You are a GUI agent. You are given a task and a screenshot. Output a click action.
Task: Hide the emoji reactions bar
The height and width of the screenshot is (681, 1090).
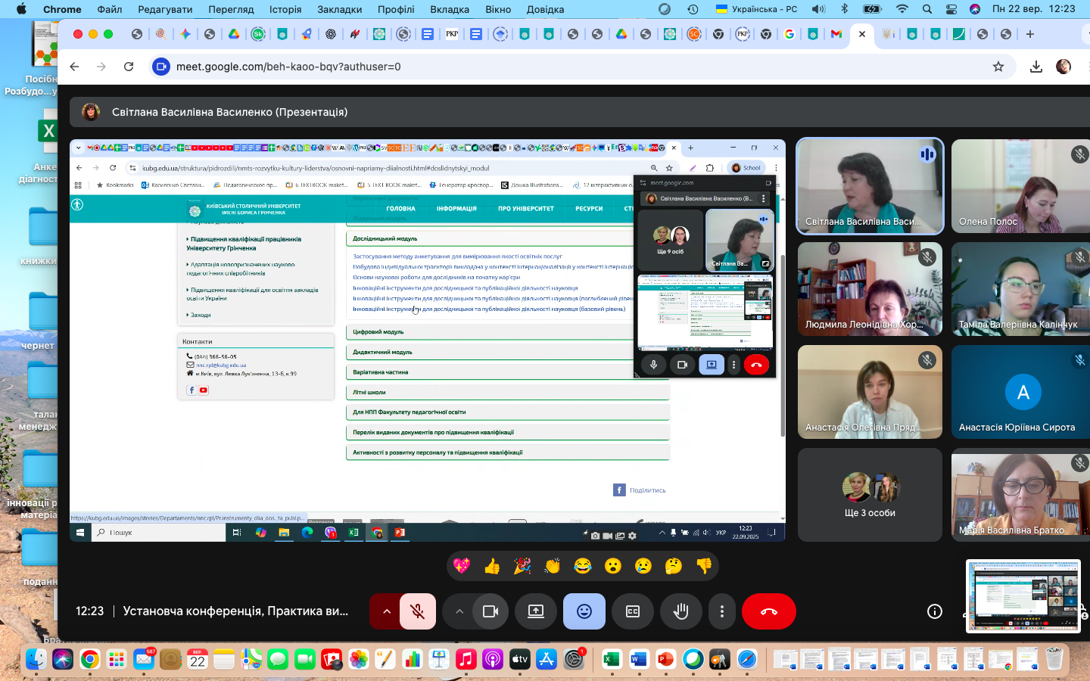(584, 611)
